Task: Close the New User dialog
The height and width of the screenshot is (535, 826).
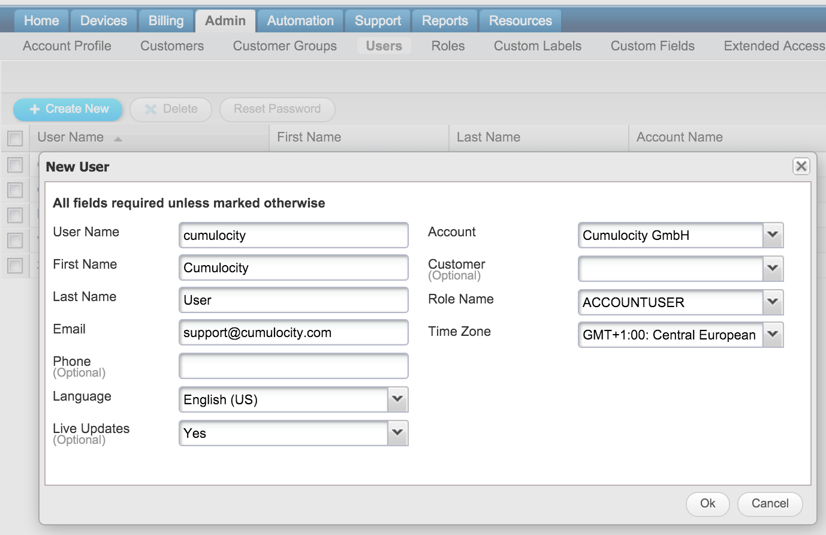Action: (x=801, y=166)
